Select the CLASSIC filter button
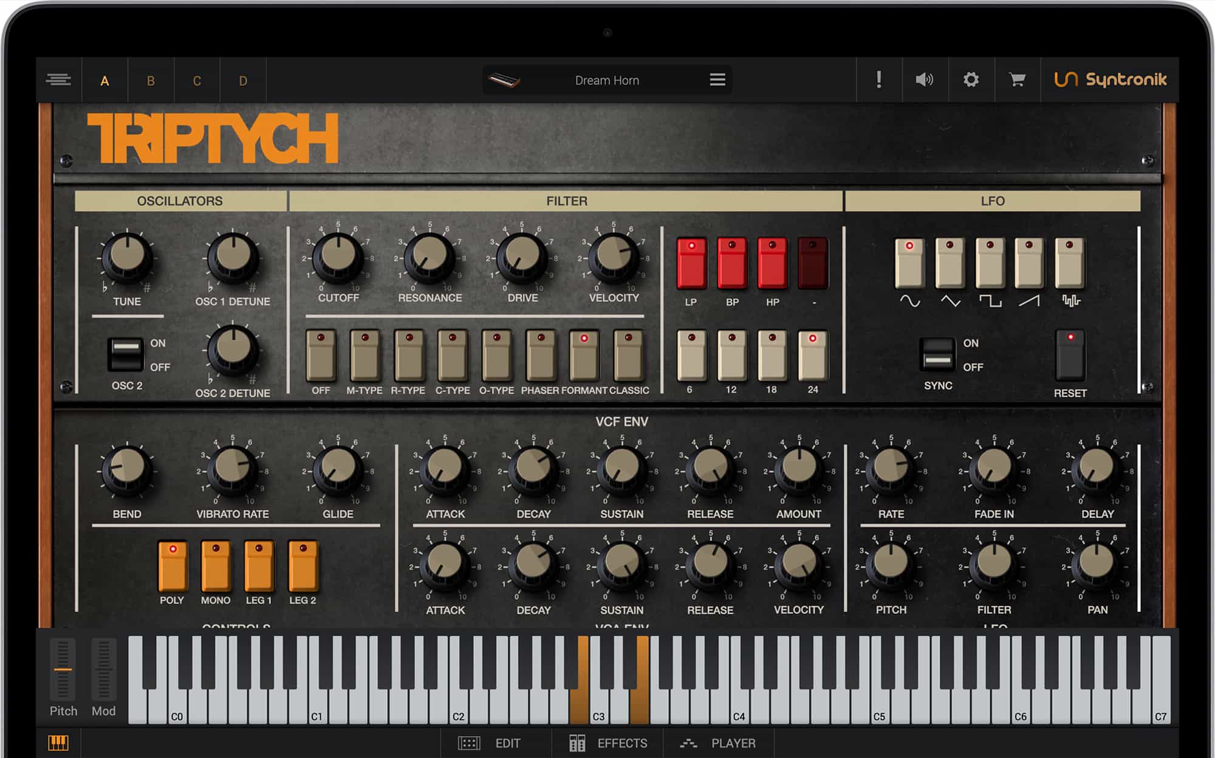The width and height of the screenshot is (1215, 758). click(628, 355)
